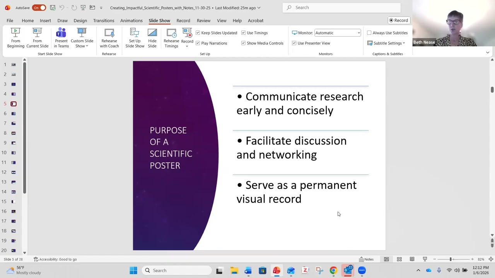Screen dimensions: 495x278
Task: Zoom in with the plus button
Action: tap(472, 259)
